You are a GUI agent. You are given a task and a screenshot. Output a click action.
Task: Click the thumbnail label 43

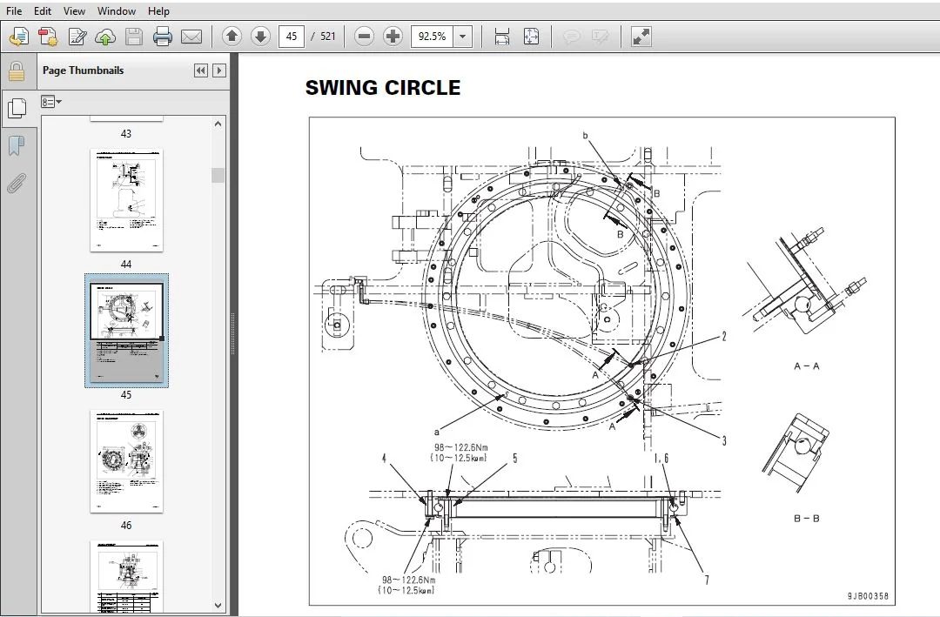coord(126,134)
